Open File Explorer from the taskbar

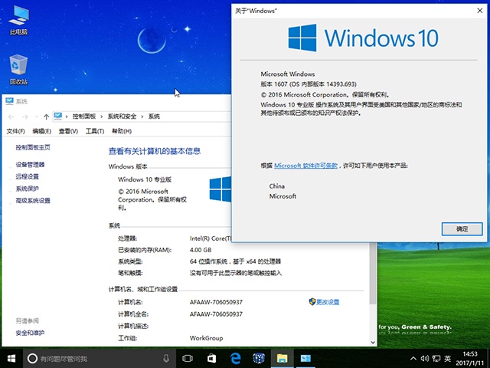pyautogui.click(x=282, y=358)
